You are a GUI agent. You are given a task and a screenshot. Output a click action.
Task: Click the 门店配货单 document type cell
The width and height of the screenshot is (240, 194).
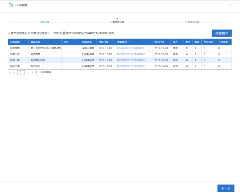point(88,54)
